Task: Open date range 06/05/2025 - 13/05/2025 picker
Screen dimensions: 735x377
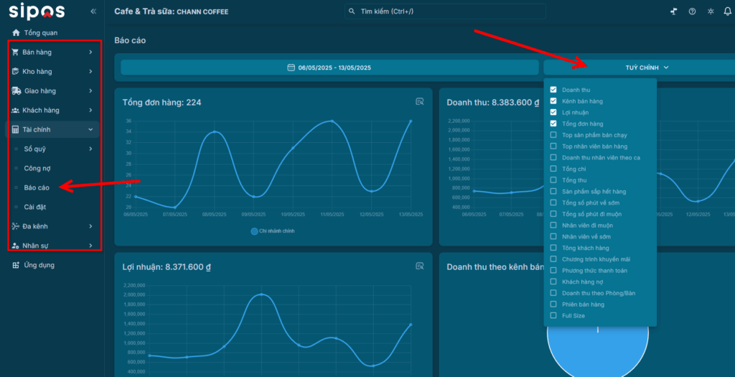Action: pos(330,68)
